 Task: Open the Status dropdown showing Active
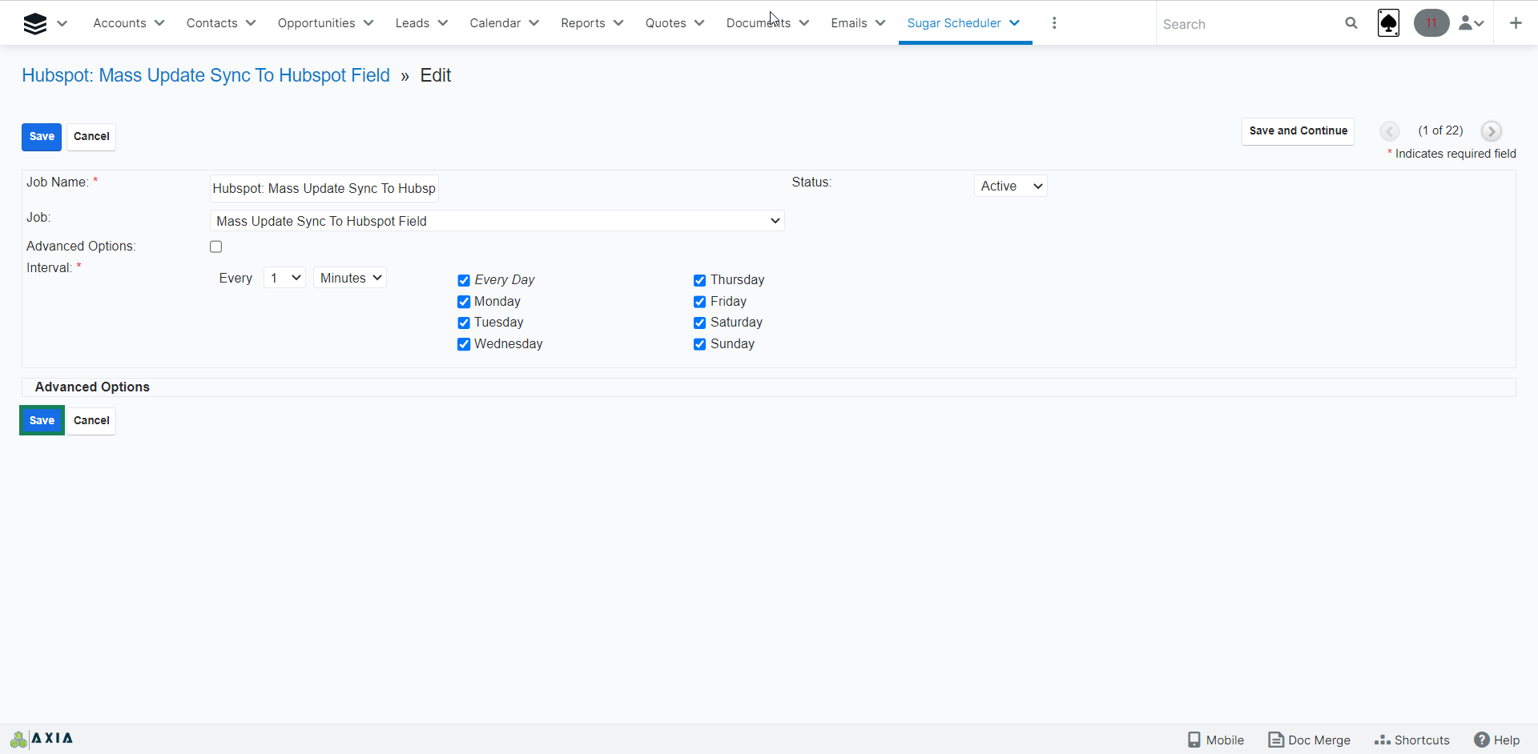(1011, 186)
